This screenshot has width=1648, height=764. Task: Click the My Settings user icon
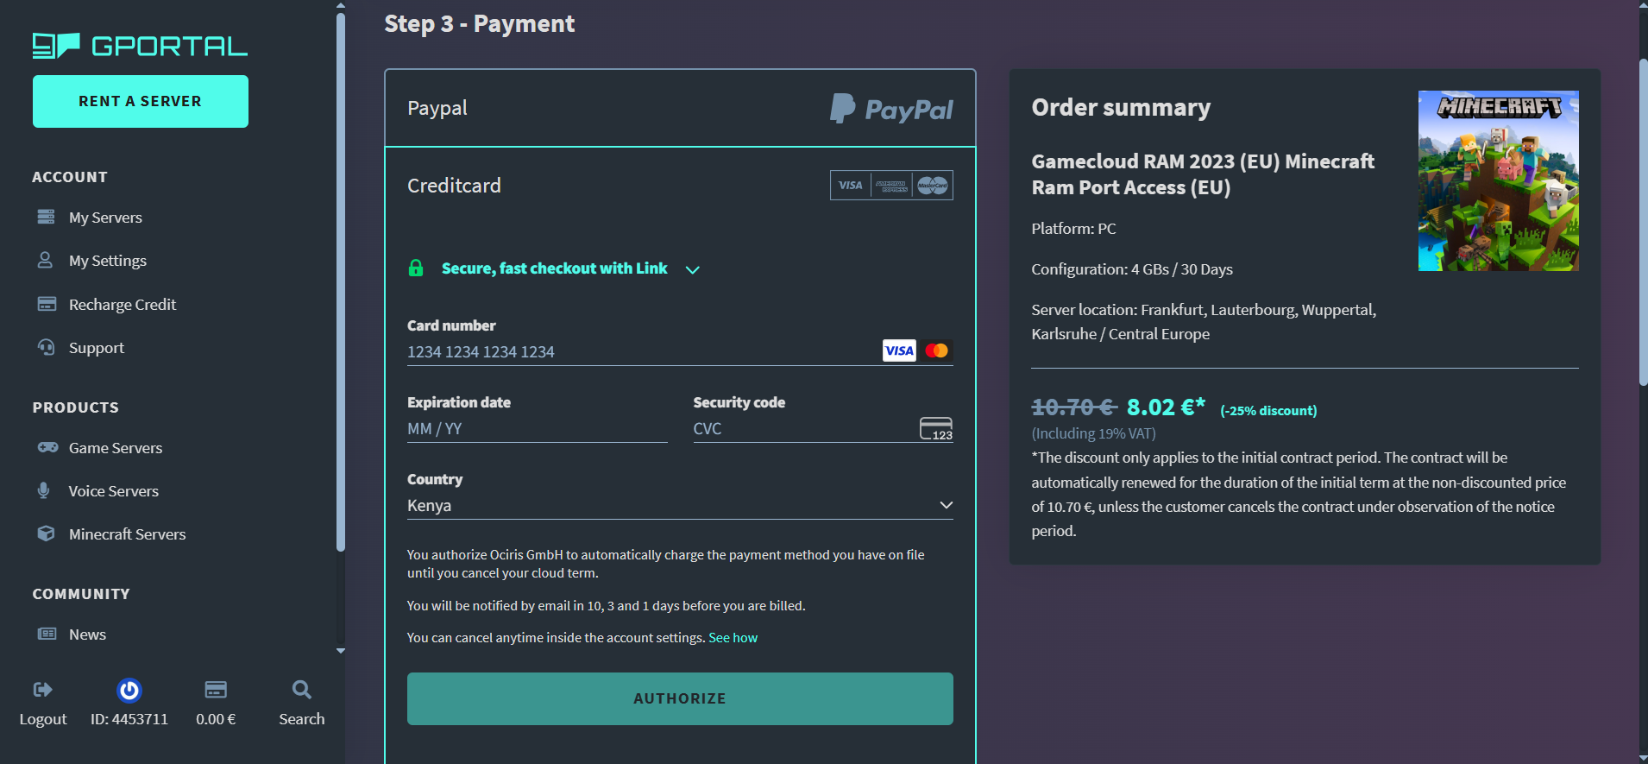coord(46,260)
